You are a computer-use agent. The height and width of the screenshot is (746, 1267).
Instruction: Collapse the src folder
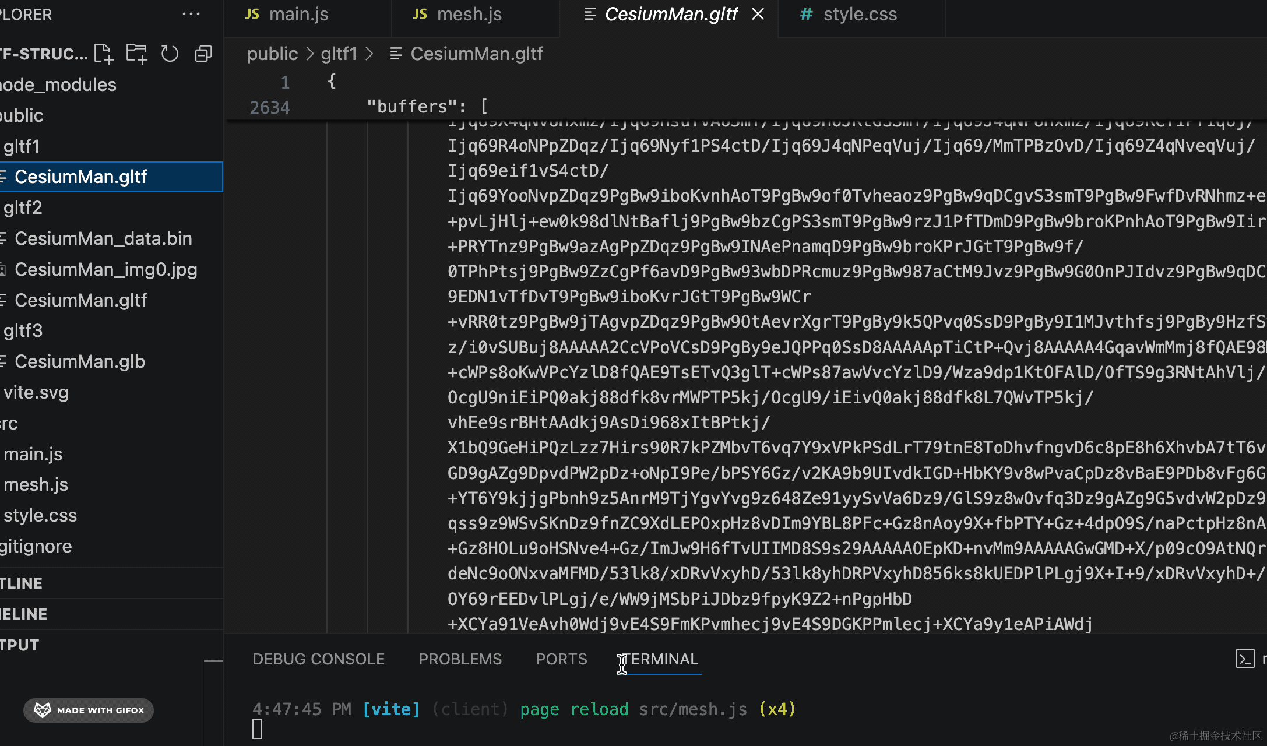[x=111, y=423]
